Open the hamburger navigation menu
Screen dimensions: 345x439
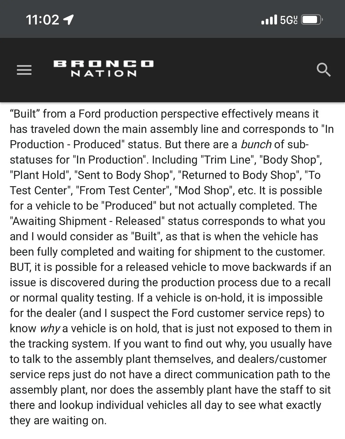tap(24, 70)
